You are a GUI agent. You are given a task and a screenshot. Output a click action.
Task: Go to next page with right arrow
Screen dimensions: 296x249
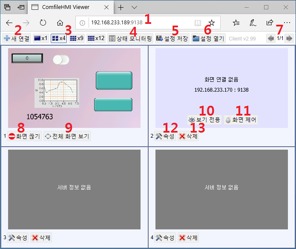pyautogui.click(x=289, y=38)
